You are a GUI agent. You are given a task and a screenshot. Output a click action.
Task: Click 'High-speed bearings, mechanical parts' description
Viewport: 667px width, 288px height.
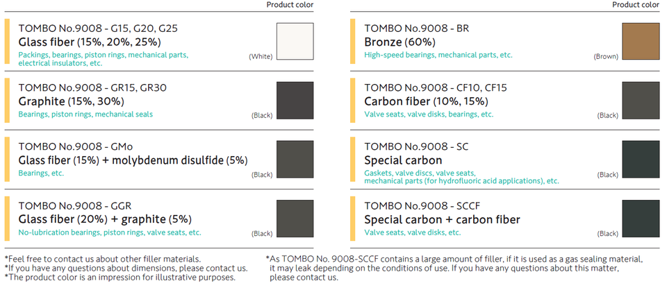438,55
